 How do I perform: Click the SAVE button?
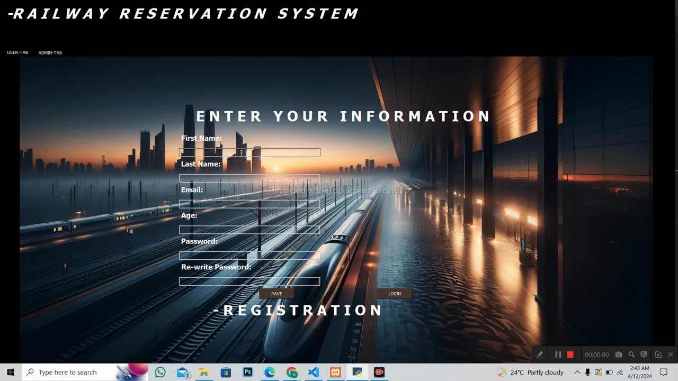(276, 294)
